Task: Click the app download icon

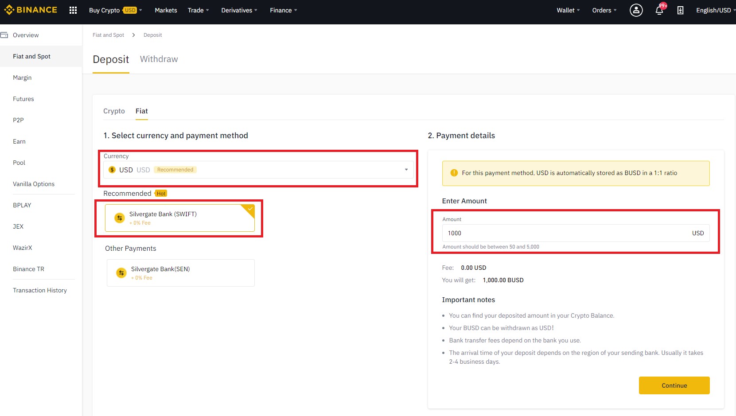Action: [x=680, y=10]
